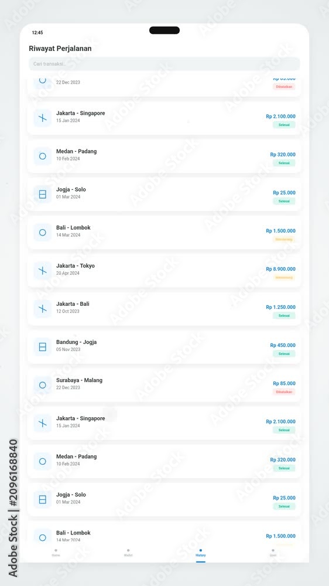Click the Rp 1.250.000 price amount
This screenshot has width=329, height=586.
coord(280,307)
